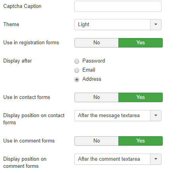Select the Email radio button

pos(77,70)
